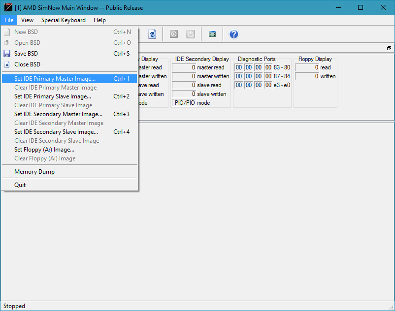Click the Close BSD document icon
395x311 pixels.
[7, 64]
